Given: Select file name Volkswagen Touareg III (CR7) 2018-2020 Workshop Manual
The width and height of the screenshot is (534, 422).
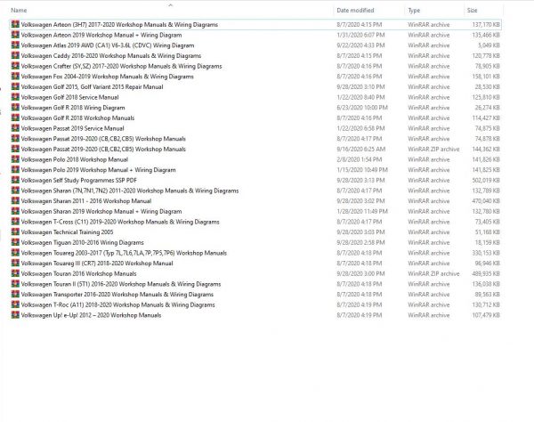Looking at the screenshot, I should click(x=97, y=264).
